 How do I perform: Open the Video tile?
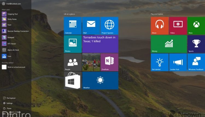178,26
